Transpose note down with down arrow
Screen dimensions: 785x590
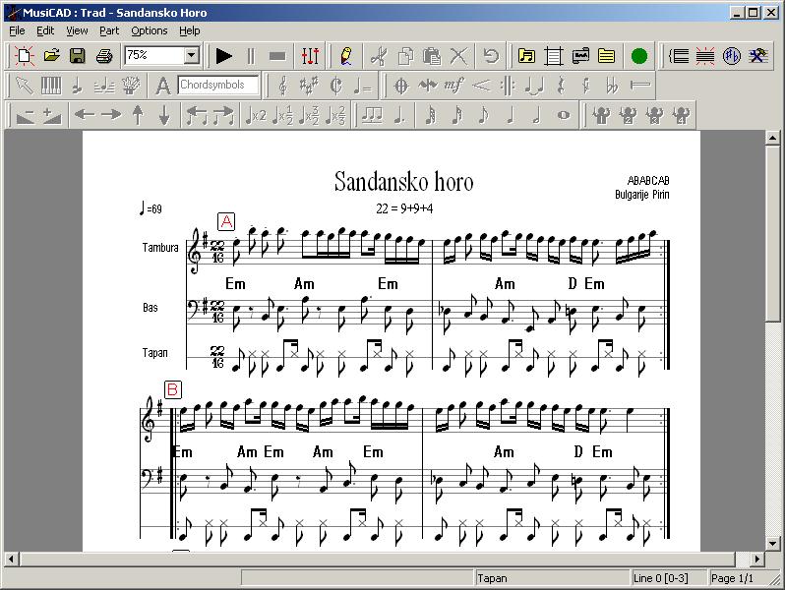point(164,115)
